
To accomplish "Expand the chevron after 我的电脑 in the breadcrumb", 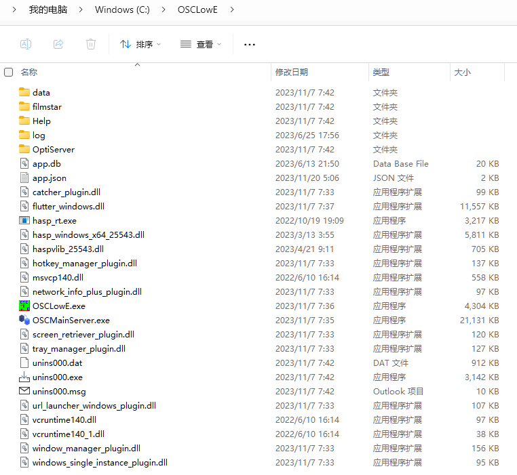I will (x=81, y=9).
